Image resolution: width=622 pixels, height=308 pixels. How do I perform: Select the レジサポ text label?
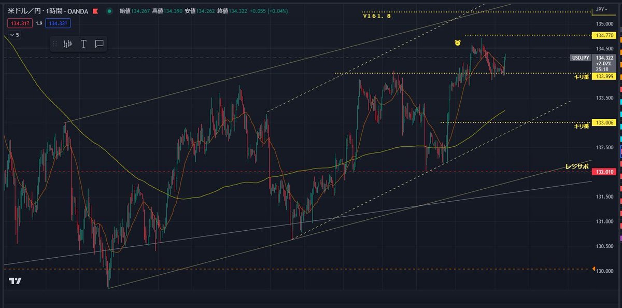pyautogui.click(x=577, y=167)
